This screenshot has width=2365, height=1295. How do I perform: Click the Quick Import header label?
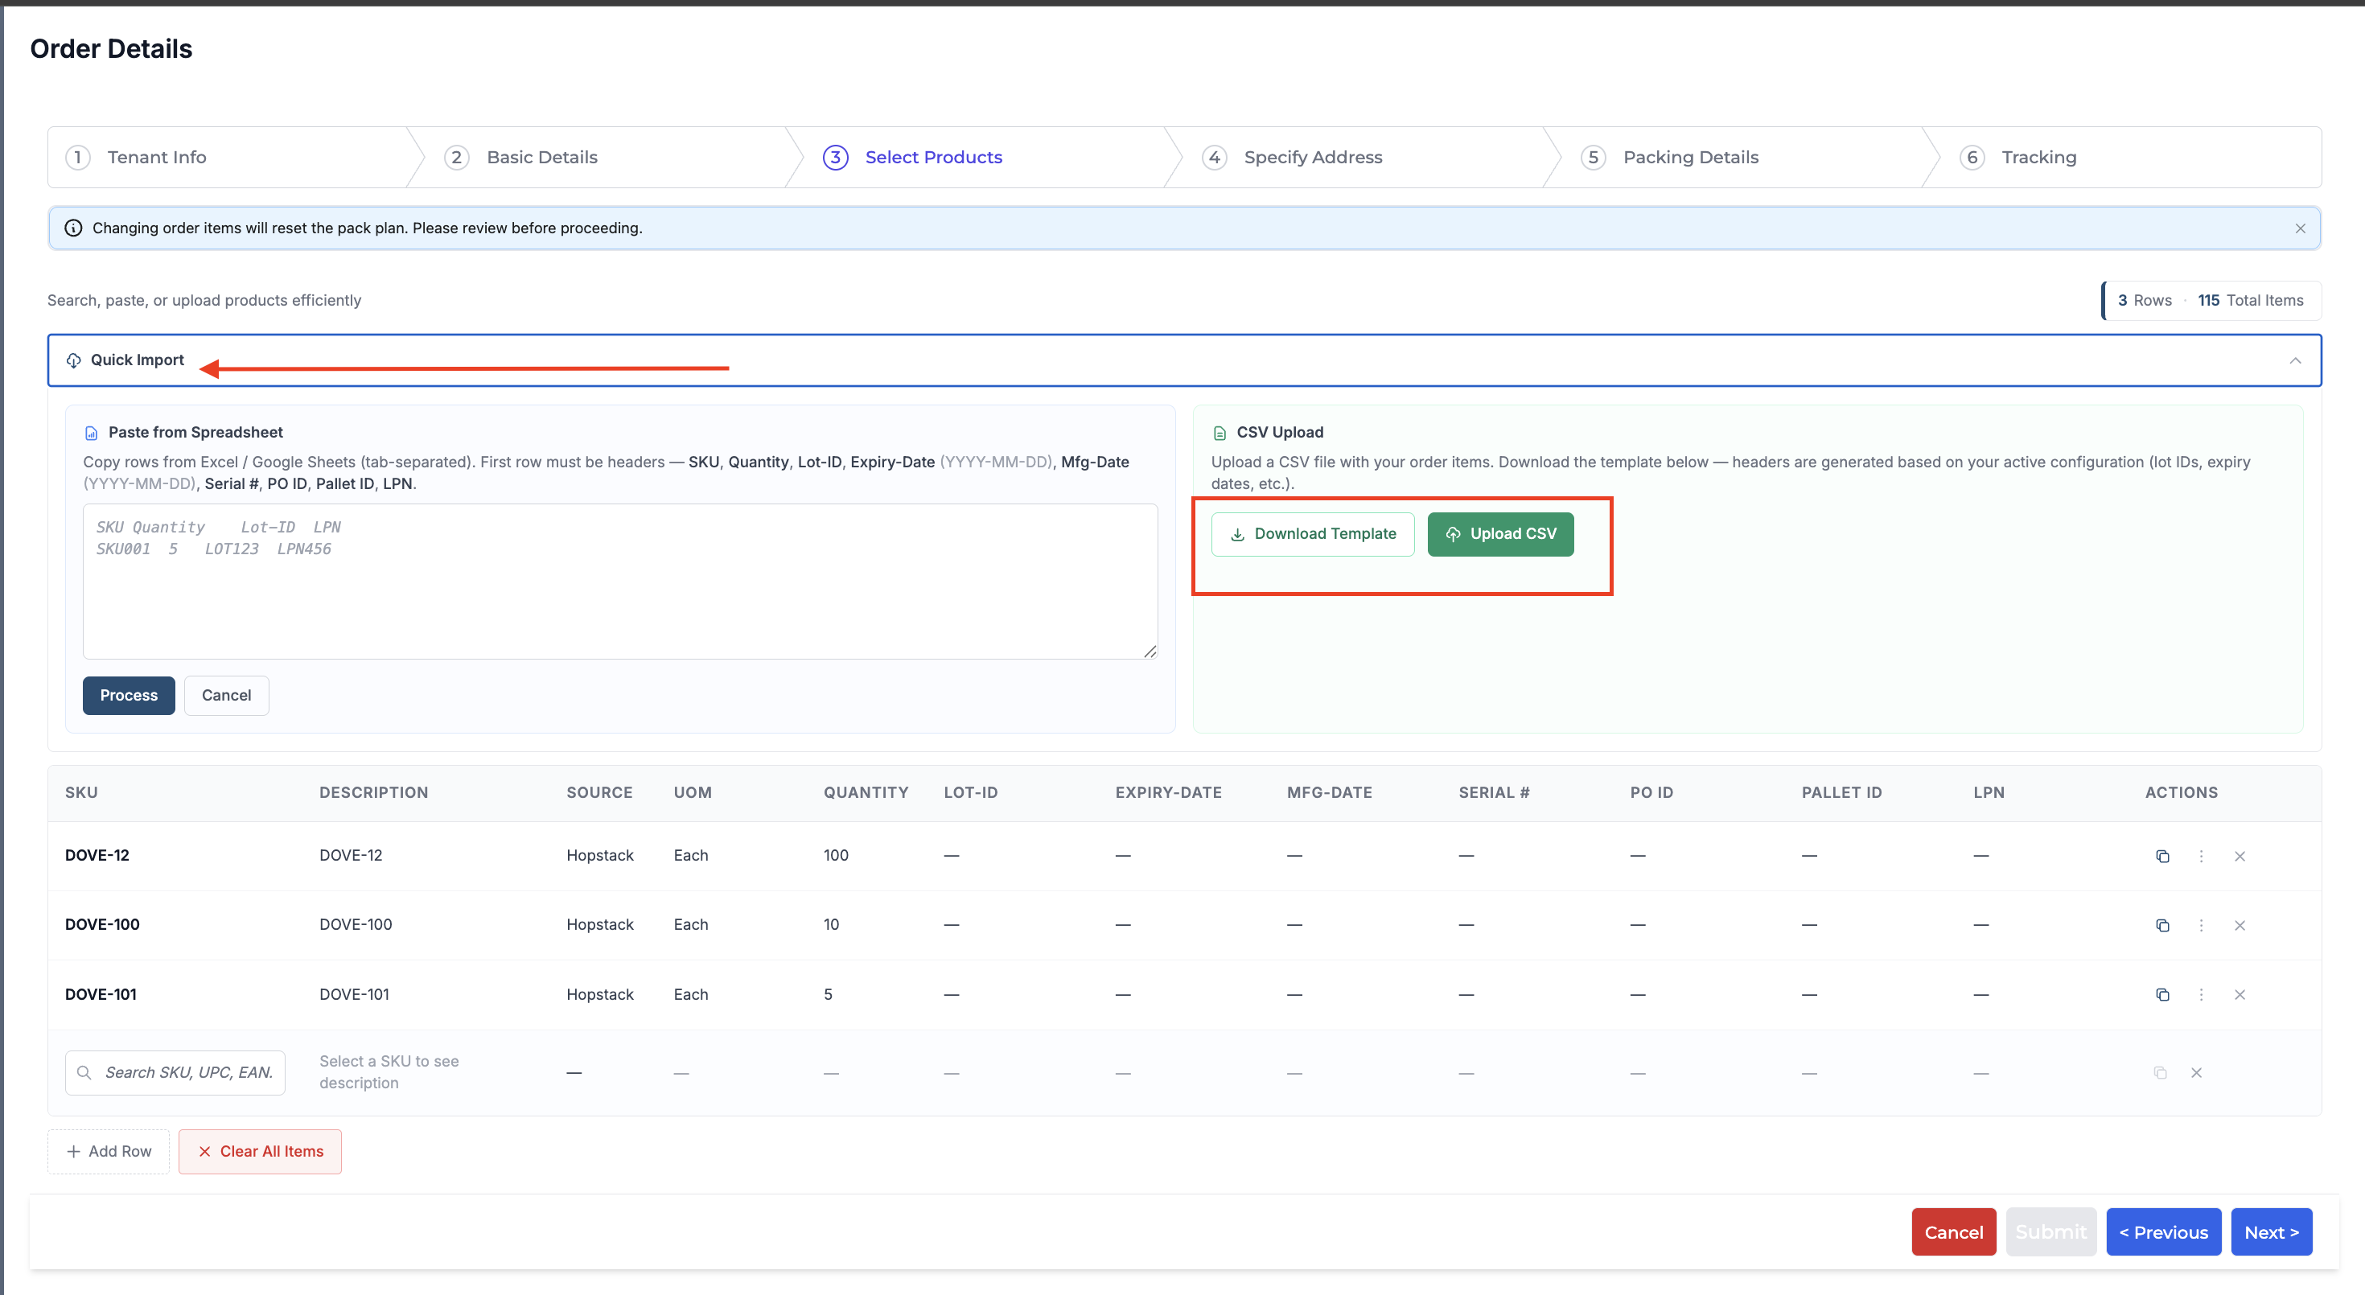(x=137, y=360)
